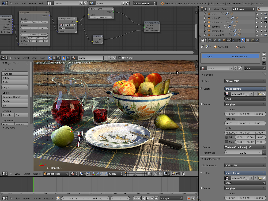The image size is (268, 201).
Task: Open the Cycles Render engine dropdown
Action: click(x=144, y=4)
